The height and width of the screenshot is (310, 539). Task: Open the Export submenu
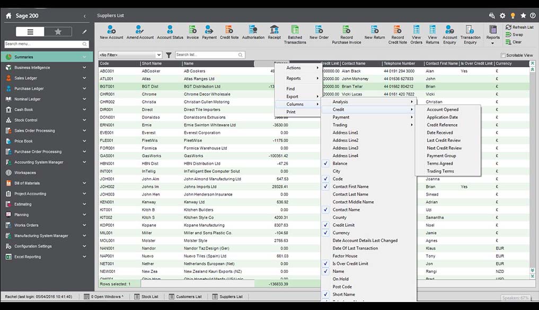(x=298, y=96)
